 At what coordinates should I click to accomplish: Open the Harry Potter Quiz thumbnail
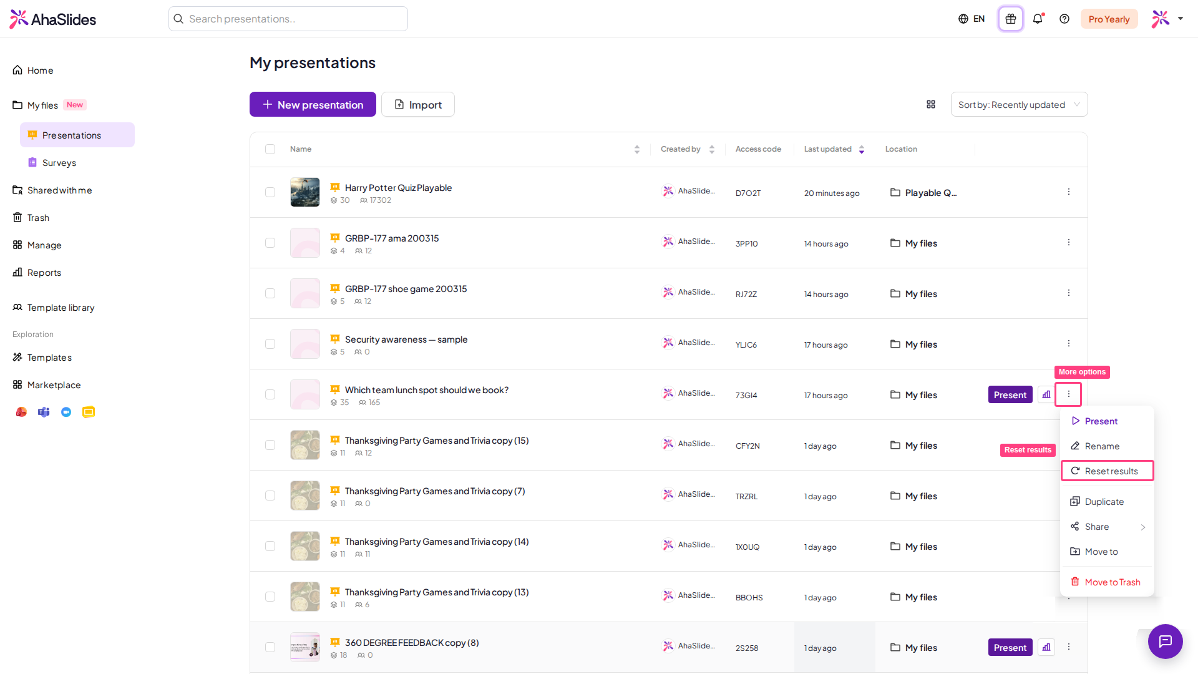pyautogui.click(x=305, y=192)
